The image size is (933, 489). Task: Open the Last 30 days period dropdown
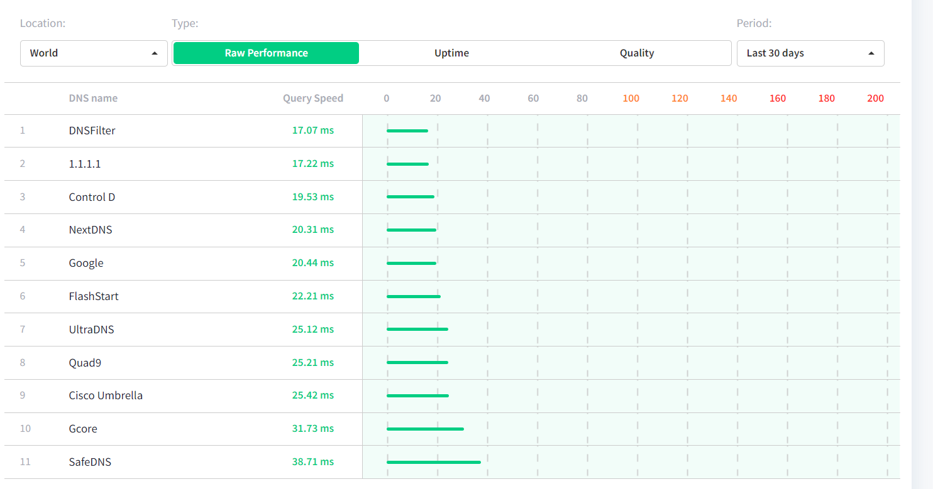(x=810, y=53)
